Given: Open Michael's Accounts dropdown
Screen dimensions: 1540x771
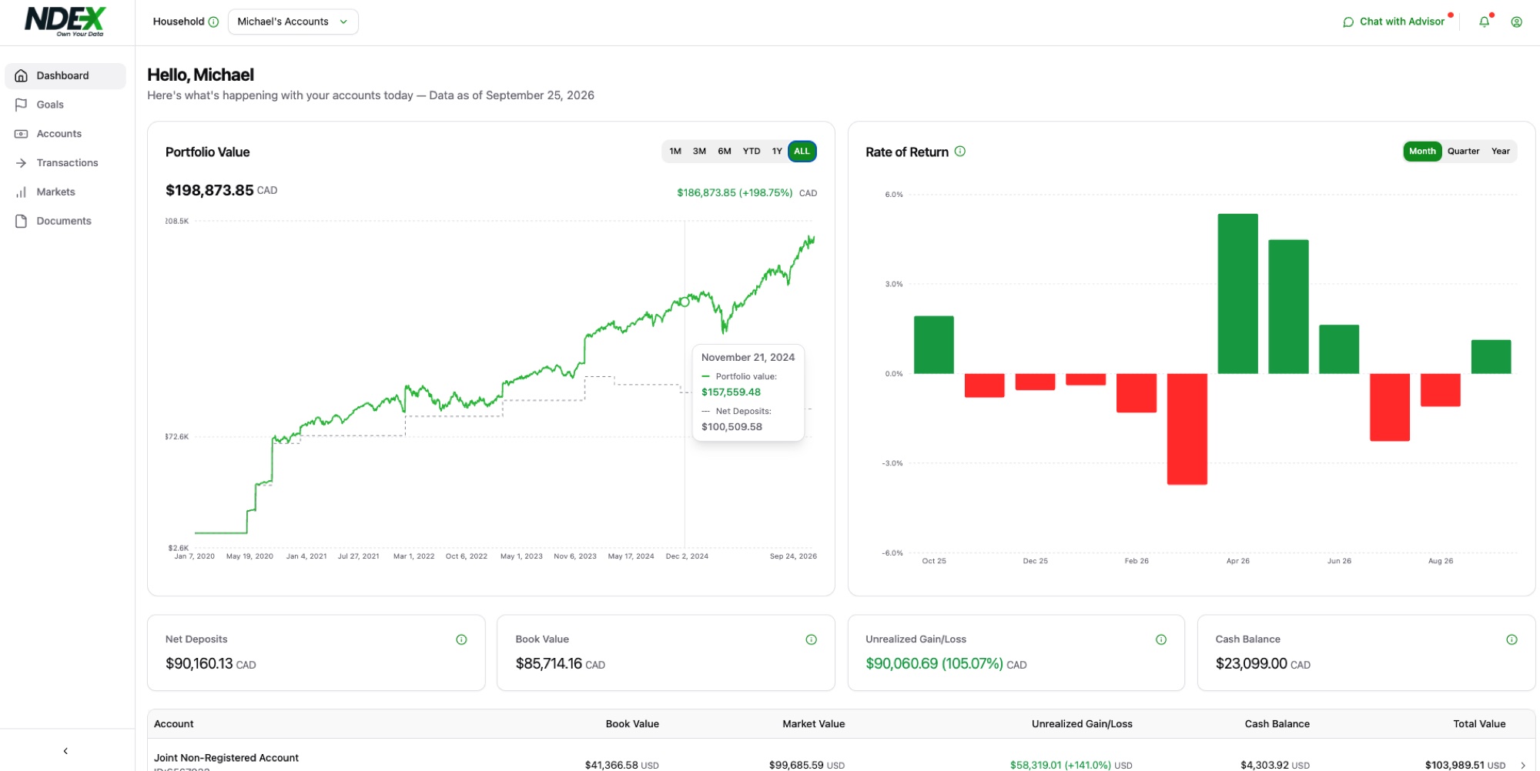Looking at the screenshot, I should tap(293, 22).
